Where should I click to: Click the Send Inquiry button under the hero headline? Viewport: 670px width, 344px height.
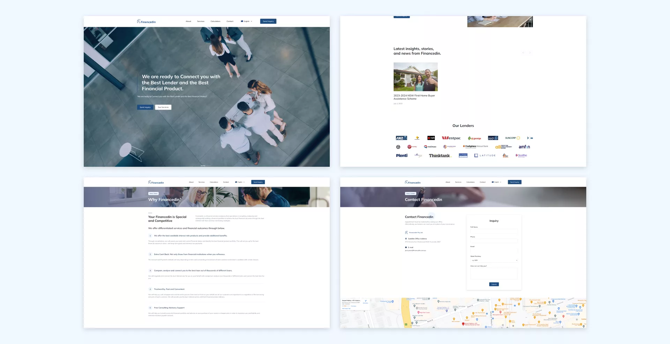145,107
